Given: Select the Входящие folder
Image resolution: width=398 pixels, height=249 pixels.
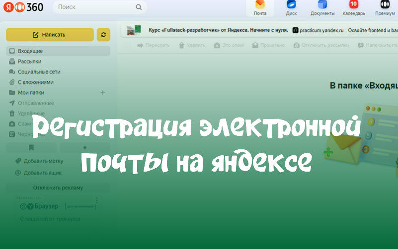Looking at the screenshot, I should pyautogui.click(x=58, y=51).
